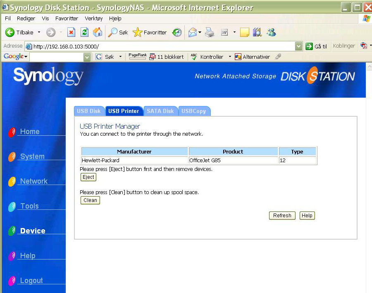Image resolution: width=372 pixels, height=293 pixels.
Task: Go back with the Tilbake arrow
Action: click(19, 32)
